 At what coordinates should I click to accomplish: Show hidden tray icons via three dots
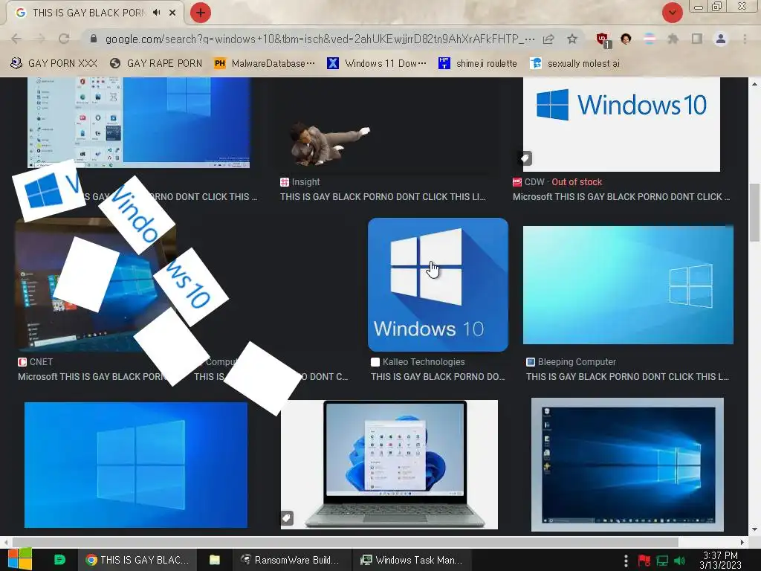pos(626,561)
